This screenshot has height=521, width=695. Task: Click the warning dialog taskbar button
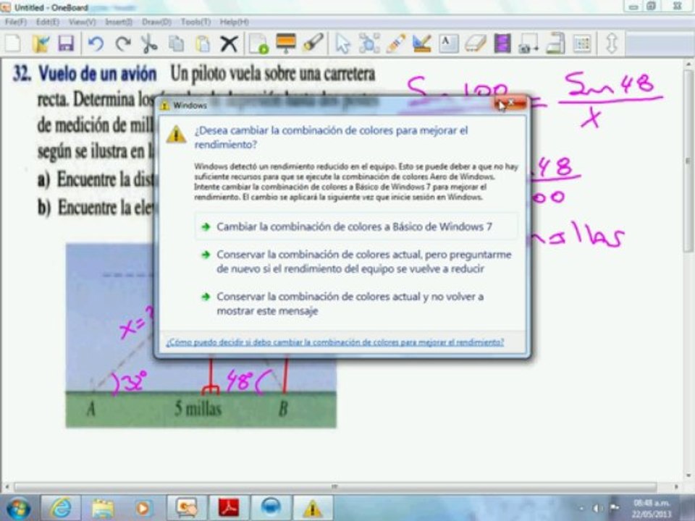pos(313,508)
